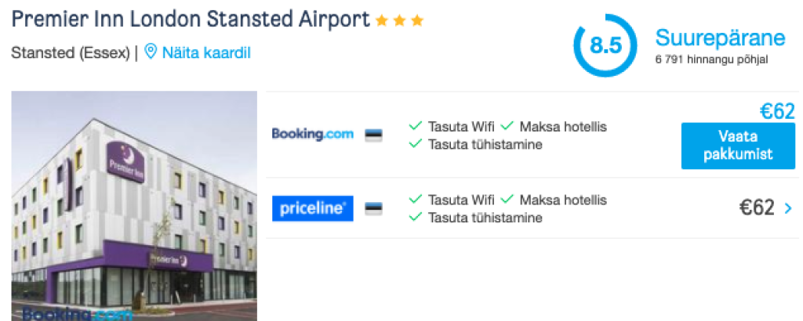Expand the priceline offer using the chevron arrow
This screenshot has height=321, width=803.
[x=788, y=208]
